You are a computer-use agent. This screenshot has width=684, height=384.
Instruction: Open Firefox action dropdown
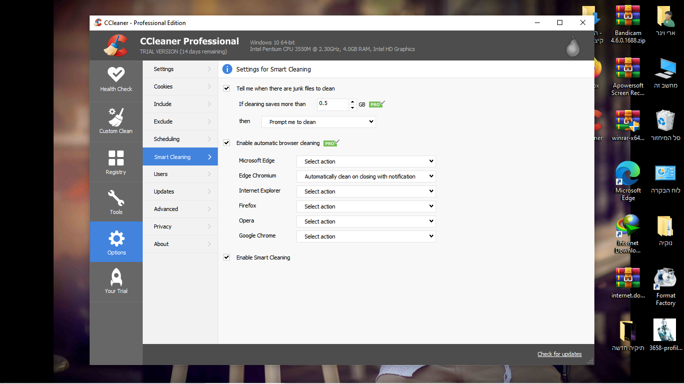pos(366,206)
